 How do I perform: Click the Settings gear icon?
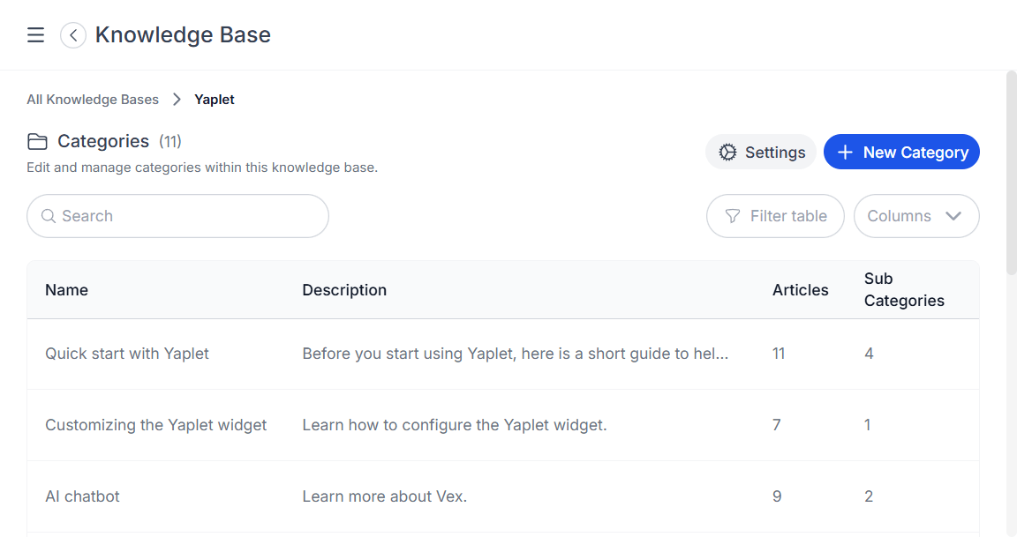click(727, 153)
